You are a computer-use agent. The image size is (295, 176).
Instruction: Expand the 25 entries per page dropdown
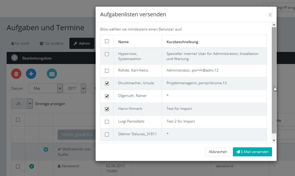22,104
